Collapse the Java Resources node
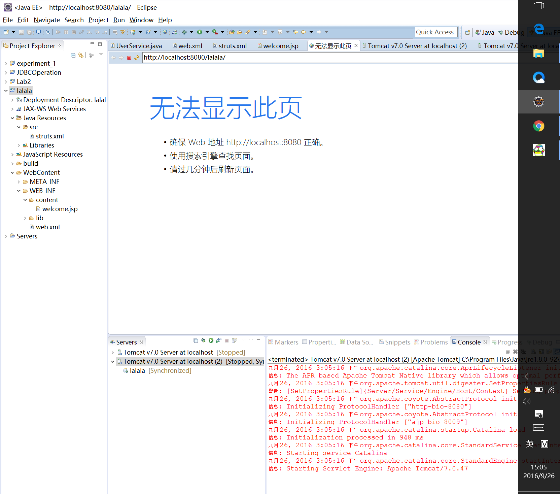560x494 pixels. click(x=12, y=118)
